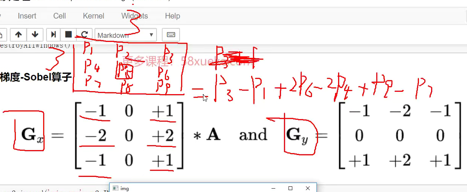
Task: Move the selected cell down
Action: click(35, 35)
